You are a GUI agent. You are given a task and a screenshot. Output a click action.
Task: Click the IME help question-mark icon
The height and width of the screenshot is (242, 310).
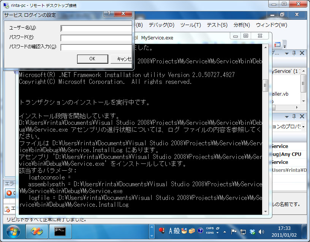[x=199, y=231]
